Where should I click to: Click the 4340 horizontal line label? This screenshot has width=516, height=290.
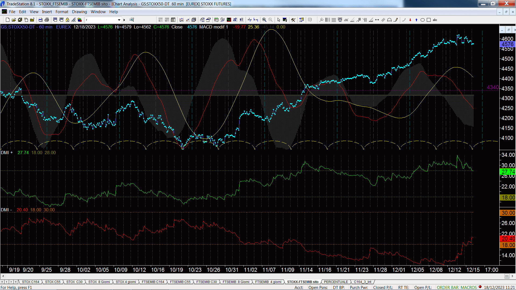(x=493, y=87)
